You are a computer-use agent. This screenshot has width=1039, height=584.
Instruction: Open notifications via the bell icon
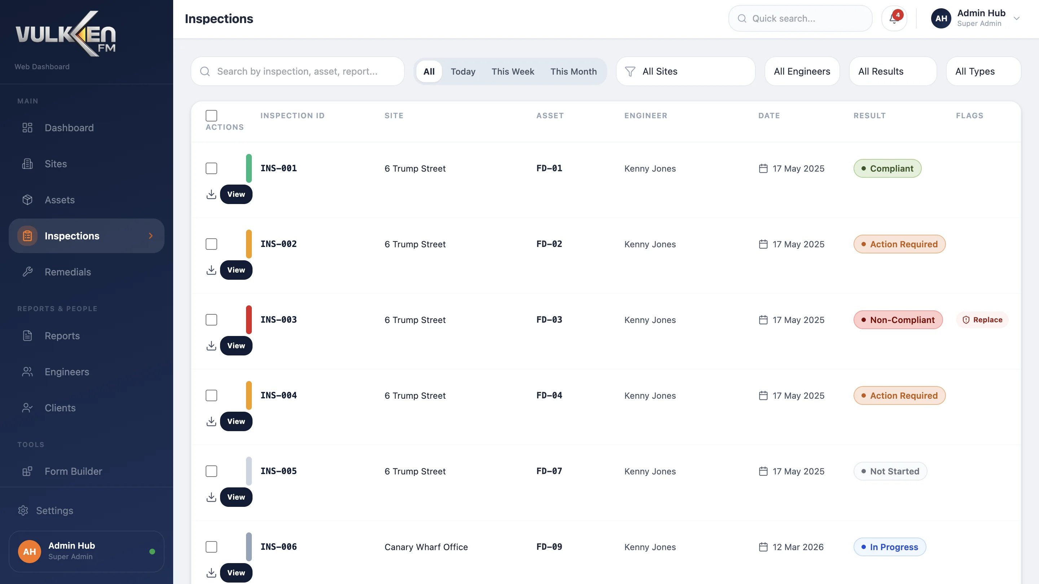pyautogui.click(x=894, y=18)
